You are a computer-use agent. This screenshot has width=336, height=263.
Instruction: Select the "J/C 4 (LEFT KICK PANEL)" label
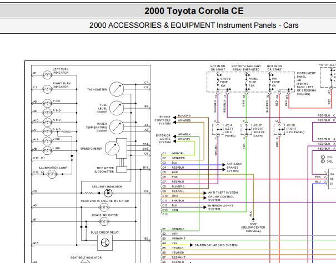pos(230,130)
